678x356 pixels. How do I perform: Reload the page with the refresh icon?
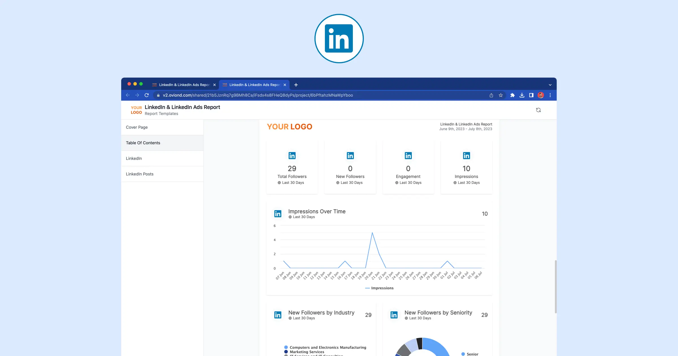coord(147,95)
